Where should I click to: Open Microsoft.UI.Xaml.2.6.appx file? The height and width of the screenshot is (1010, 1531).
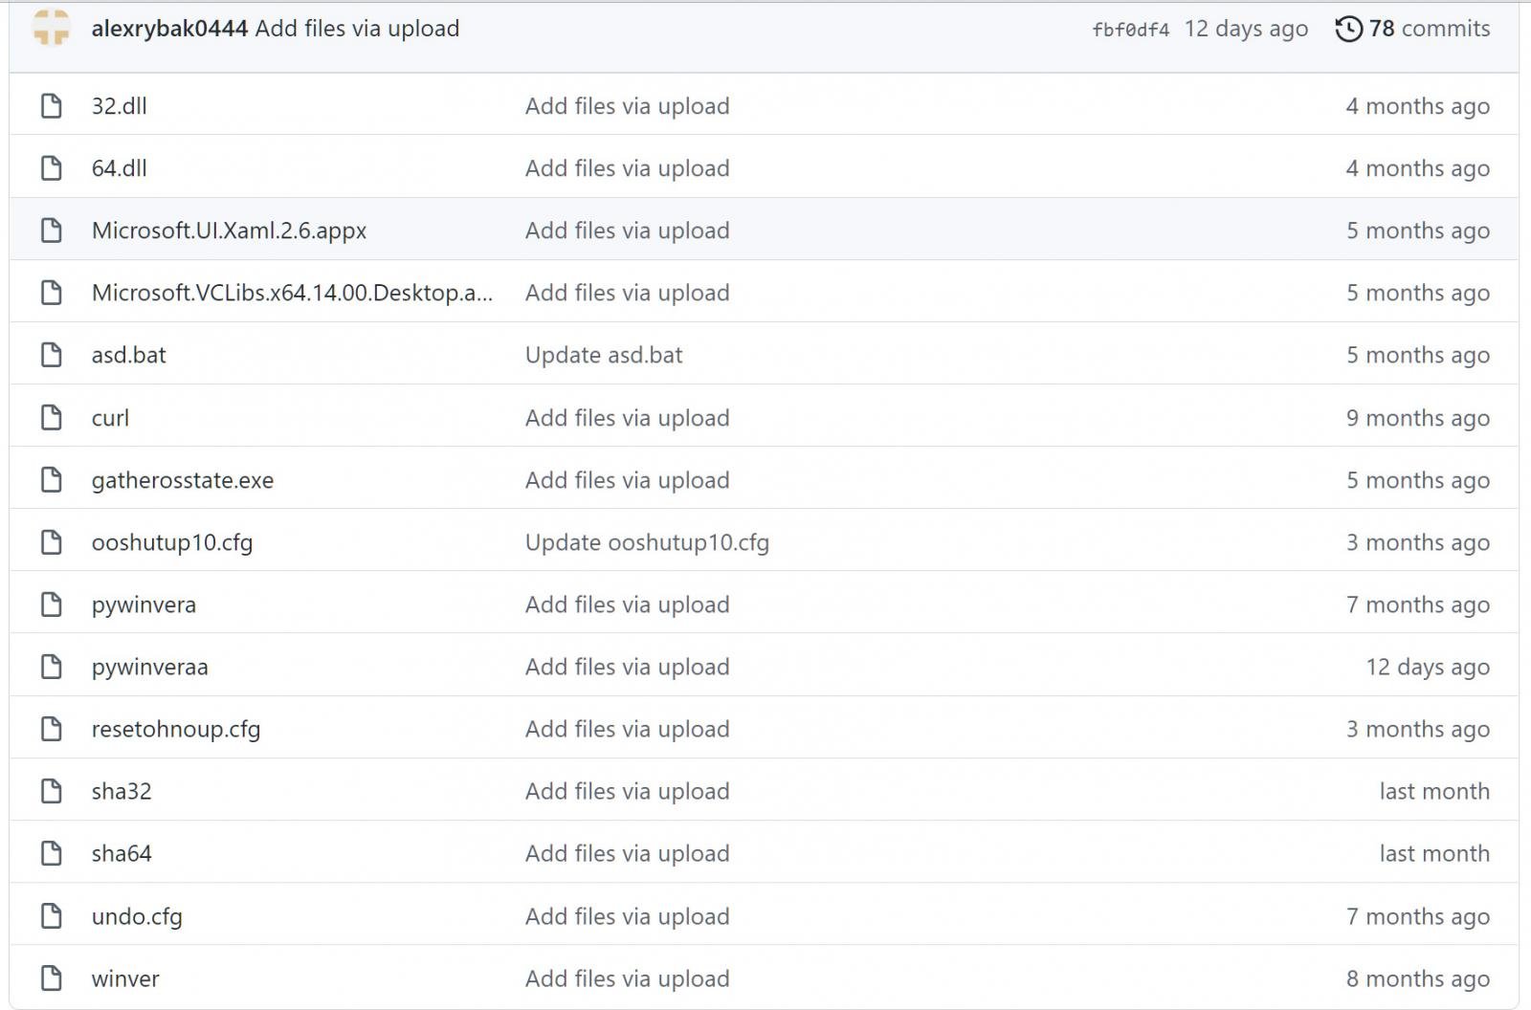[229, 231]
